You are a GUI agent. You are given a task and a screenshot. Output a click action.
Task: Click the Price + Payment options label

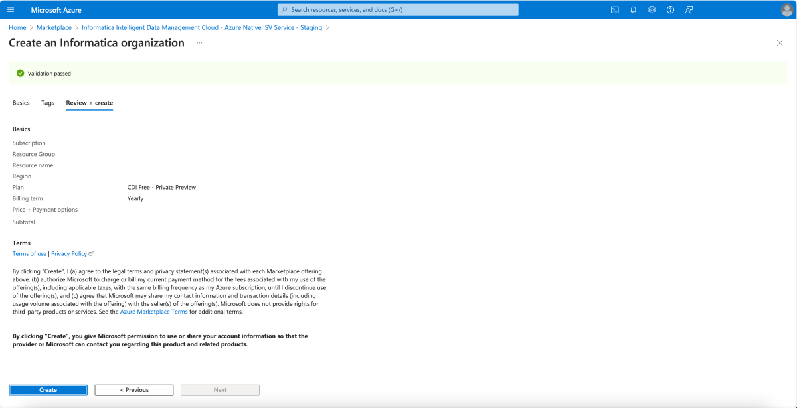click(45, 210)
